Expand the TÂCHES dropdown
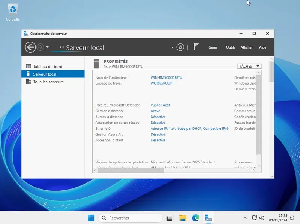This screenshot has width=300, height=224. coord(249,66)
